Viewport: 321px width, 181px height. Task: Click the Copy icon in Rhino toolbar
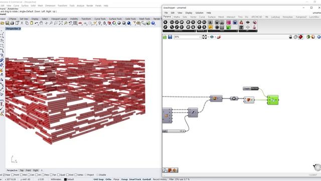coord(27,23)
